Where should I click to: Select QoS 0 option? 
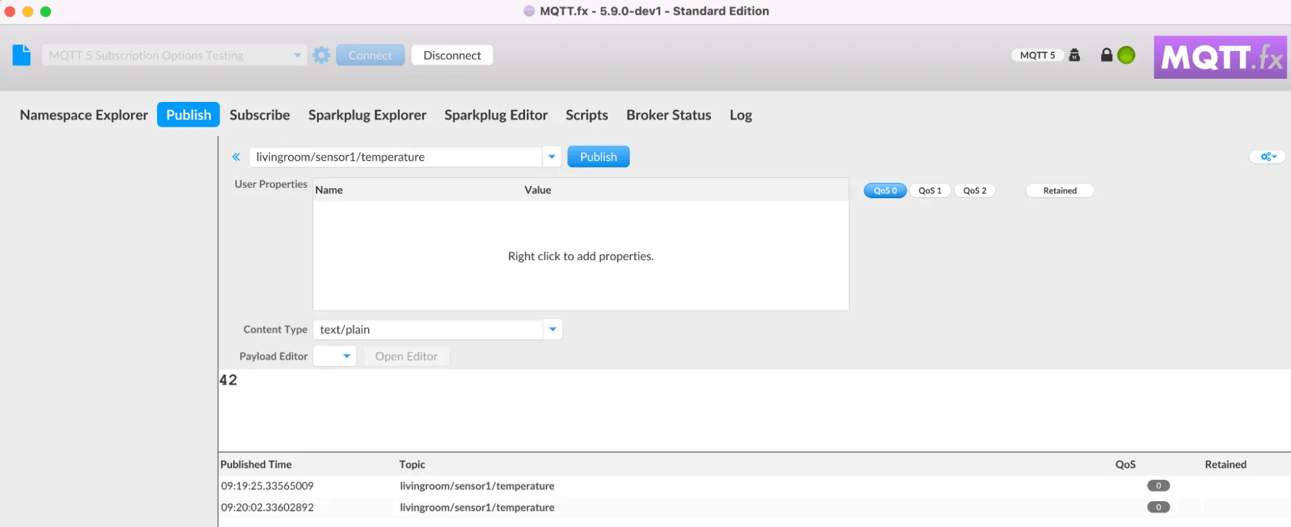pos(885,190)
